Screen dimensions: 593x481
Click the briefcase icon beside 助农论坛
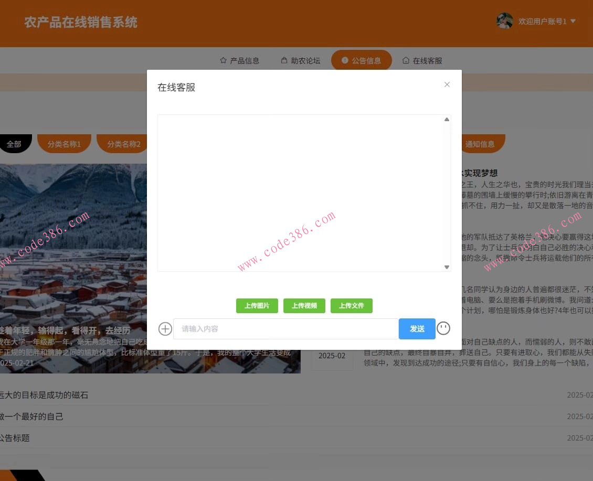click(284, 60)
